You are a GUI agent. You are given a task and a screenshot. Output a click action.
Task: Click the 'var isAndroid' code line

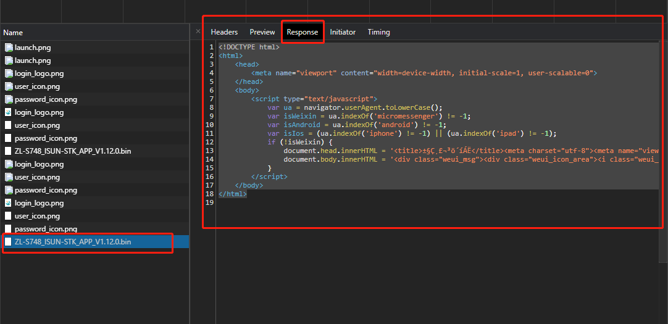tap(357, 125)
